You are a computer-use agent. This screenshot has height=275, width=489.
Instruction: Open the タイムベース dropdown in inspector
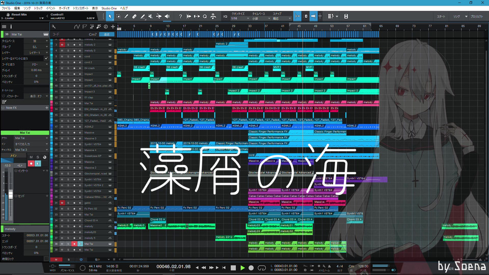pos(37,41)
